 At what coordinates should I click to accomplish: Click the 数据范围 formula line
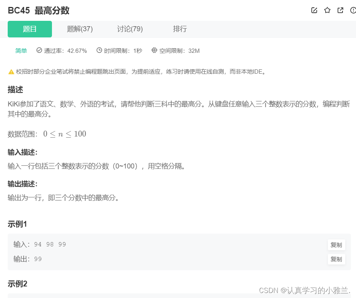(x=47, y=134)
